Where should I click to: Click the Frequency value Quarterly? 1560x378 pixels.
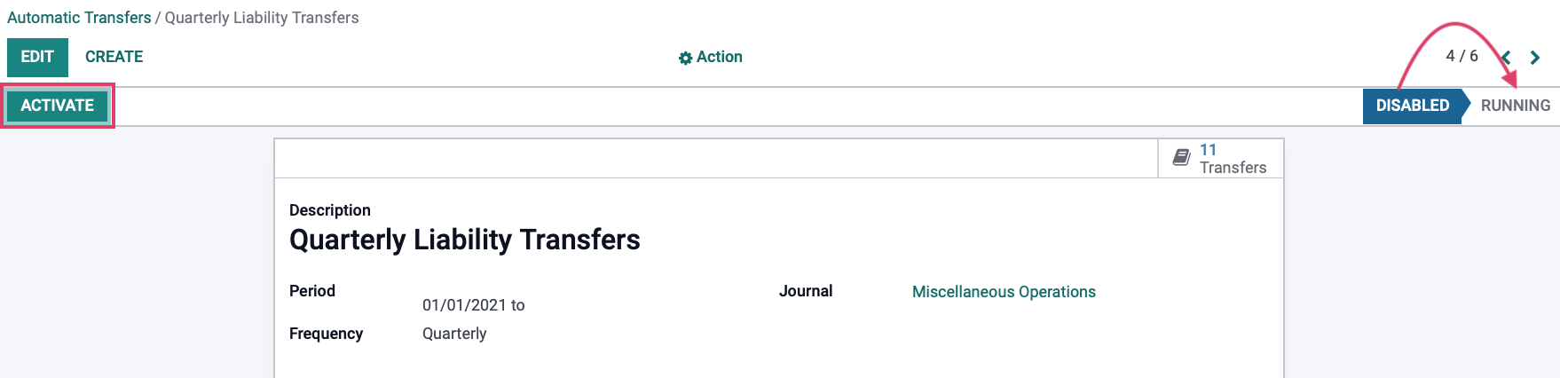[x=454, y=334]
